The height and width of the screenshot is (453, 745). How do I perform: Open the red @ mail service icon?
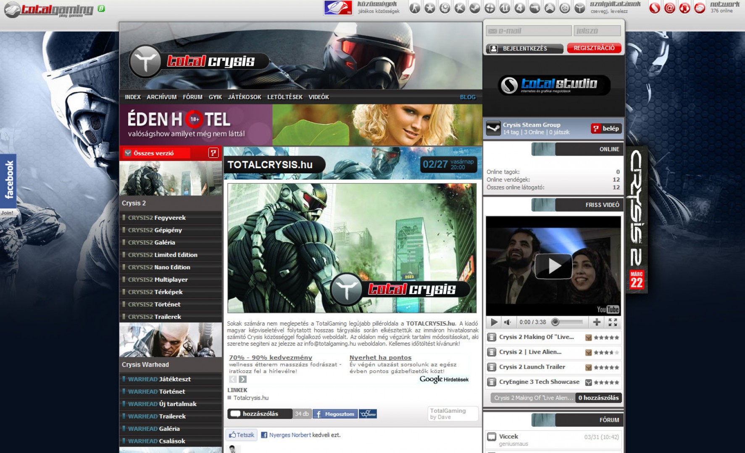(x=670, y=8)
